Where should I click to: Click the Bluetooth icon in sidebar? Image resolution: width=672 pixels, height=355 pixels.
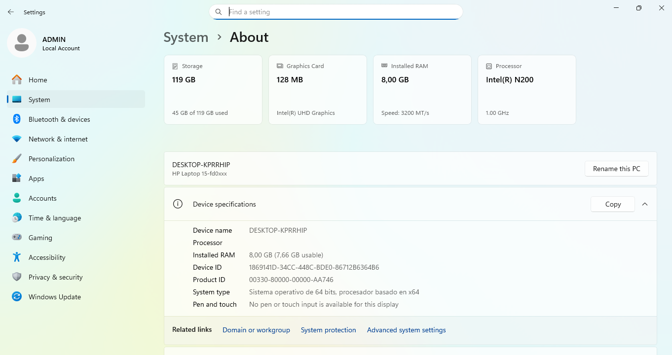17,119
